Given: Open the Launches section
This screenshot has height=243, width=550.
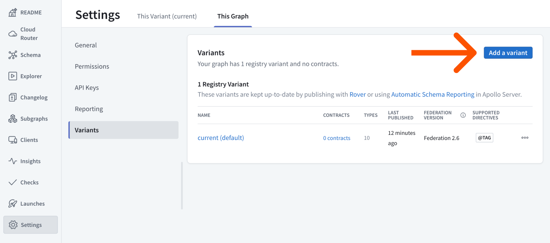Looking at the screenshot, I should [x=33, y=203].
